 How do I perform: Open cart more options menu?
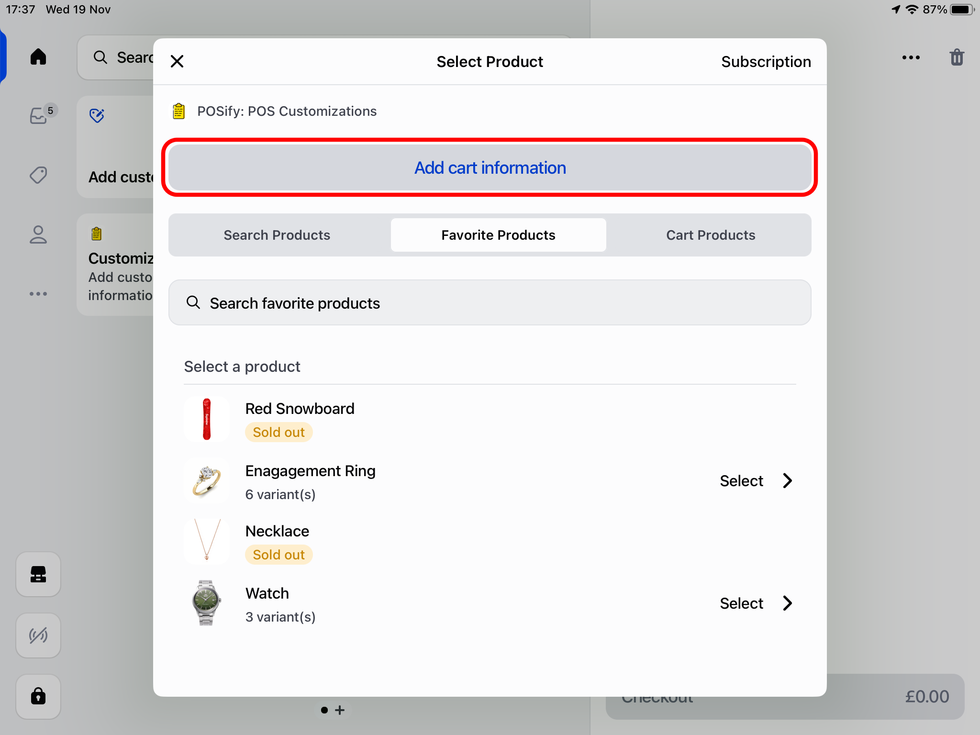click(x=911, y=57)
